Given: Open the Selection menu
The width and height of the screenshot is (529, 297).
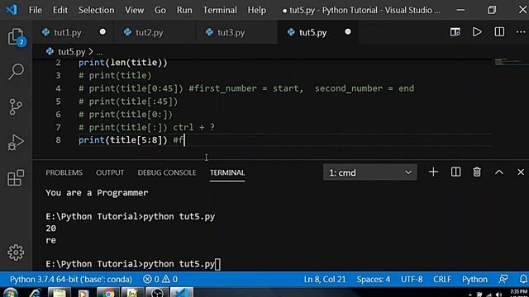Looking at the screenshot, I should pyautogui.click(x=96, y=10).
